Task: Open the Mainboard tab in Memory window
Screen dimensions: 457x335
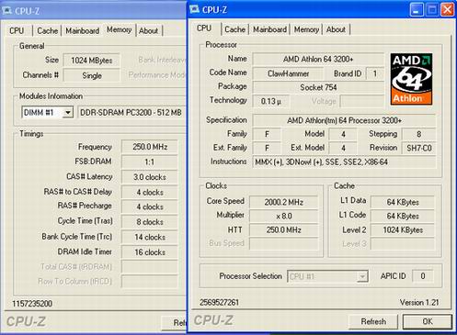Action: pos(82,30)
